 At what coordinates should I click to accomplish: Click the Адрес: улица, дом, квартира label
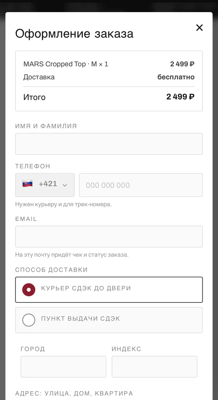pos(74,393)
